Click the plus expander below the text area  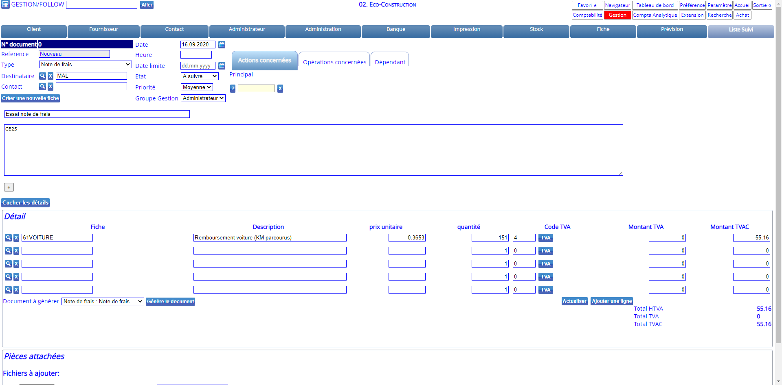[x=9, y=187]
